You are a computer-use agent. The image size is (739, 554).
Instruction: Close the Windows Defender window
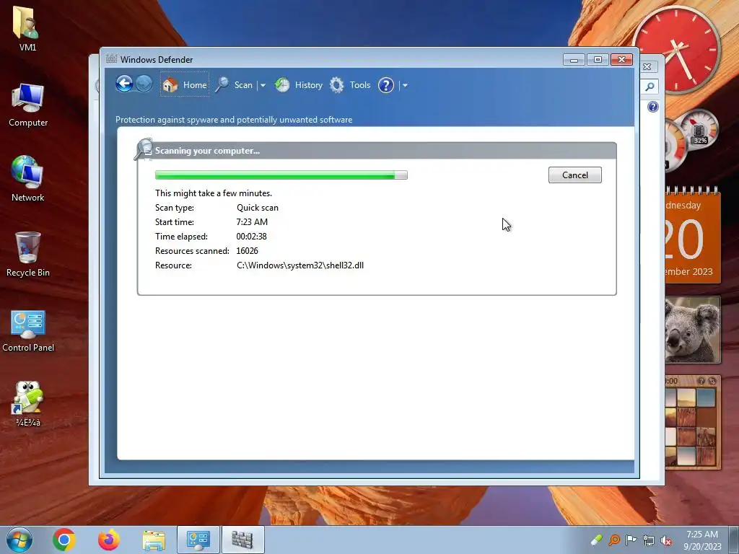pos(621,59)
